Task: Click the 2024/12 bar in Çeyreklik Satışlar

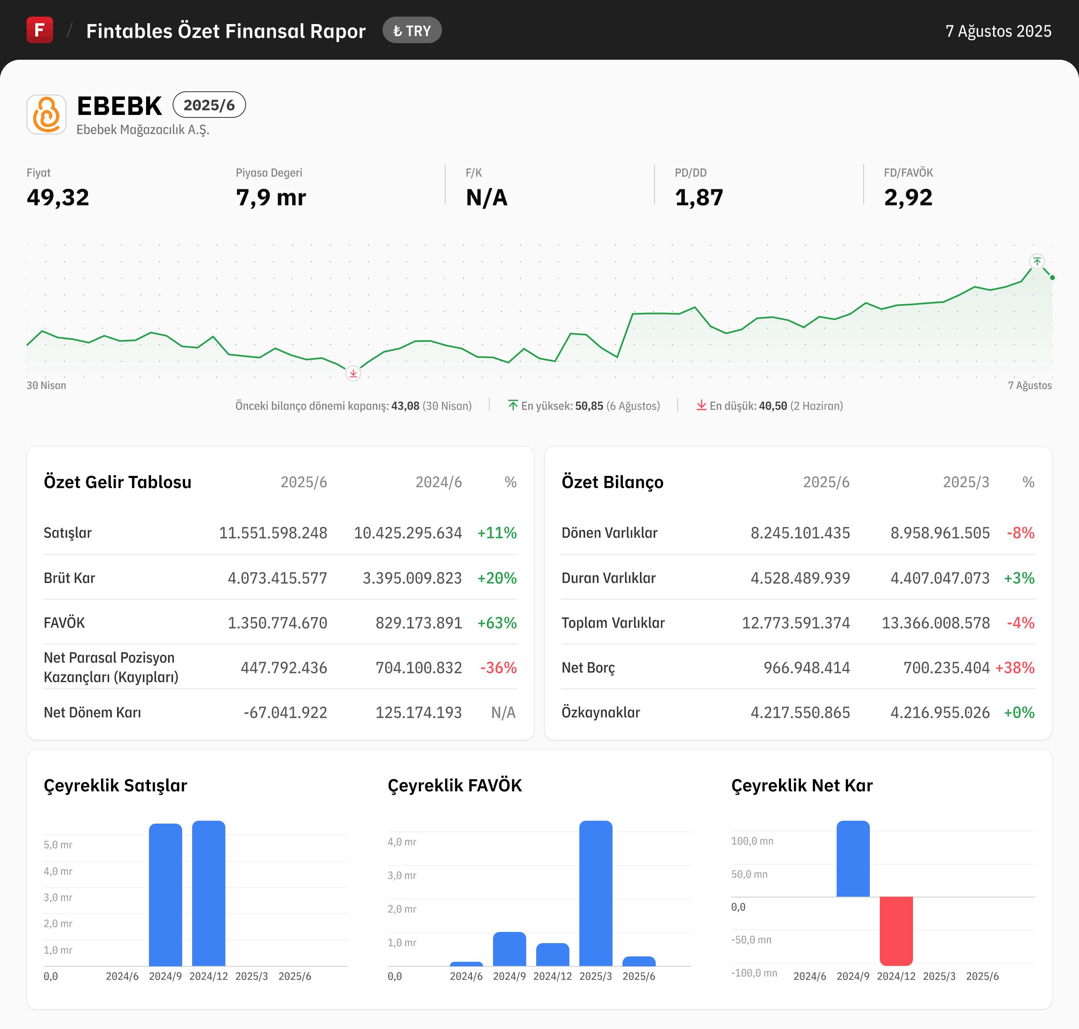Action: click(208, 893)
